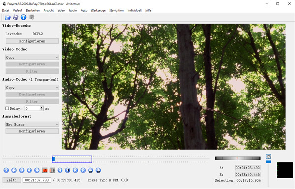
Task: Click the black audio level meter
Action: coord(285,170)
